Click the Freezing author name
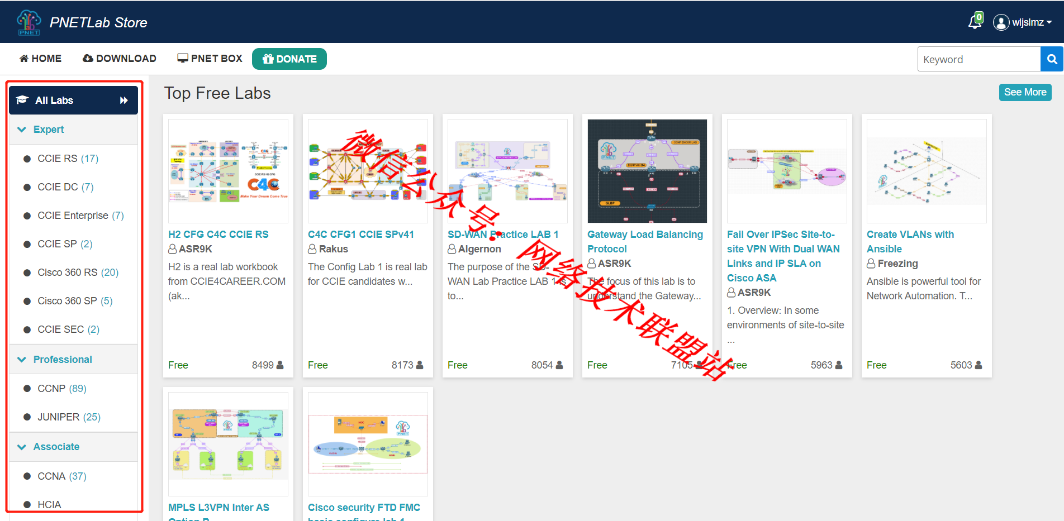Screen dimensions: 1064x521 (897, 264)
